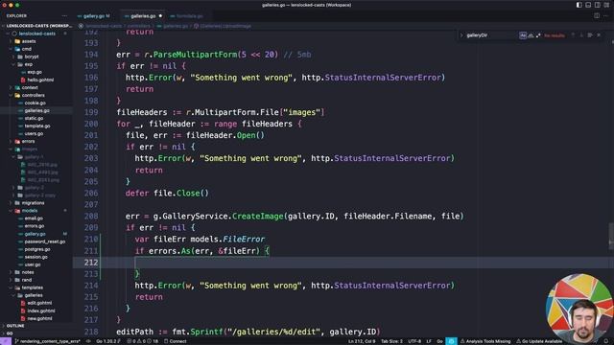Go to previous match in find widget
The height and width of the screenshot is (345, 614).
[573, 35]
